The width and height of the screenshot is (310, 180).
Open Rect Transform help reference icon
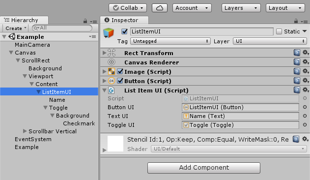tap(297, 53)
